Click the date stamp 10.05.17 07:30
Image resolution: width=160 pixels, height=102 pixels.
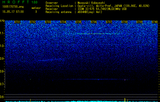(x=13, y=12)
